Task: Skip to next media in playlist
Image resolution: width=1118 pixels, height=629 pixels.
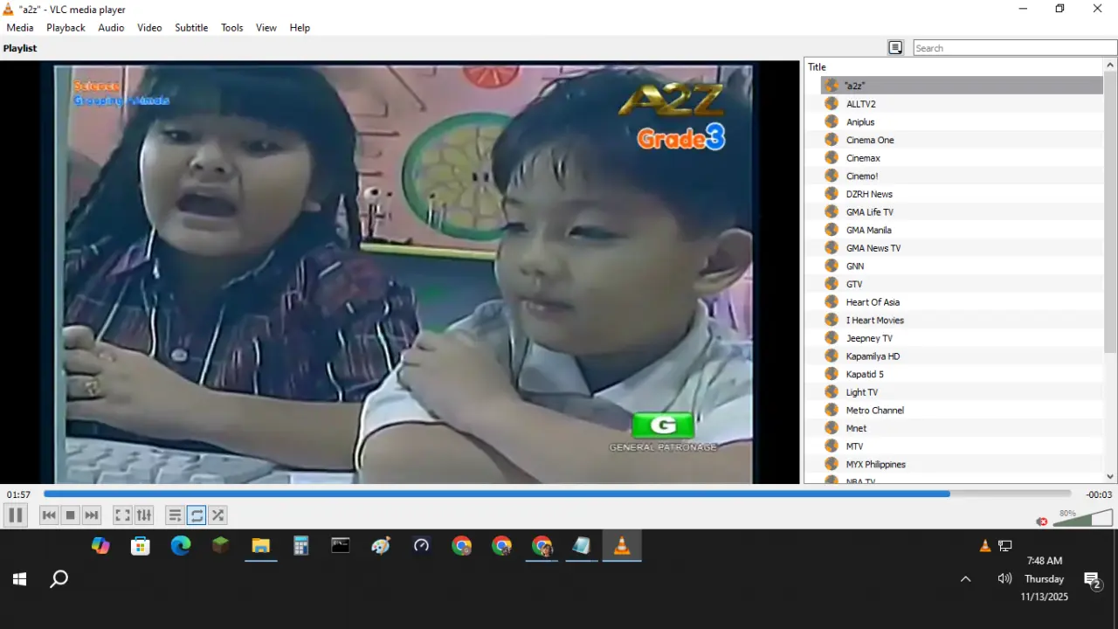Action: [92, 515]
